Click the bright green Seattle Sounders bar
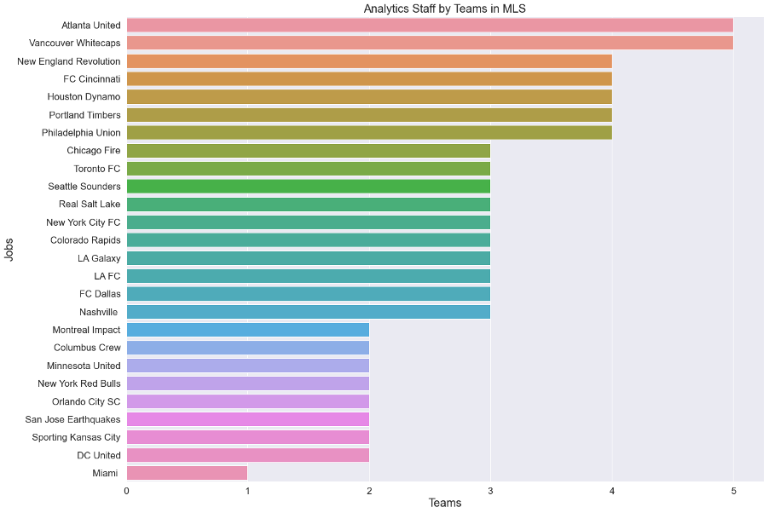769x513 pixels. click(309, 187)
